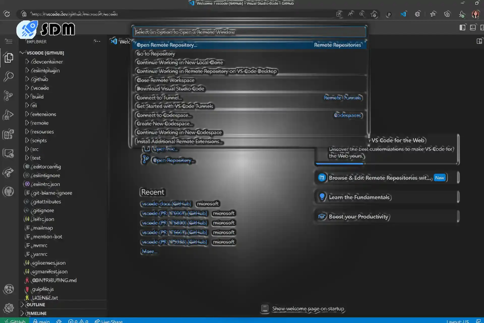Open Learn the Fundamentals walkthrough

tap(387, 197)
